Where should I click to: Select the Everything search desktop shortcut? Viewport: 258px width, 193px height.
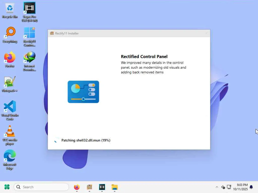(x=10, y=35)
